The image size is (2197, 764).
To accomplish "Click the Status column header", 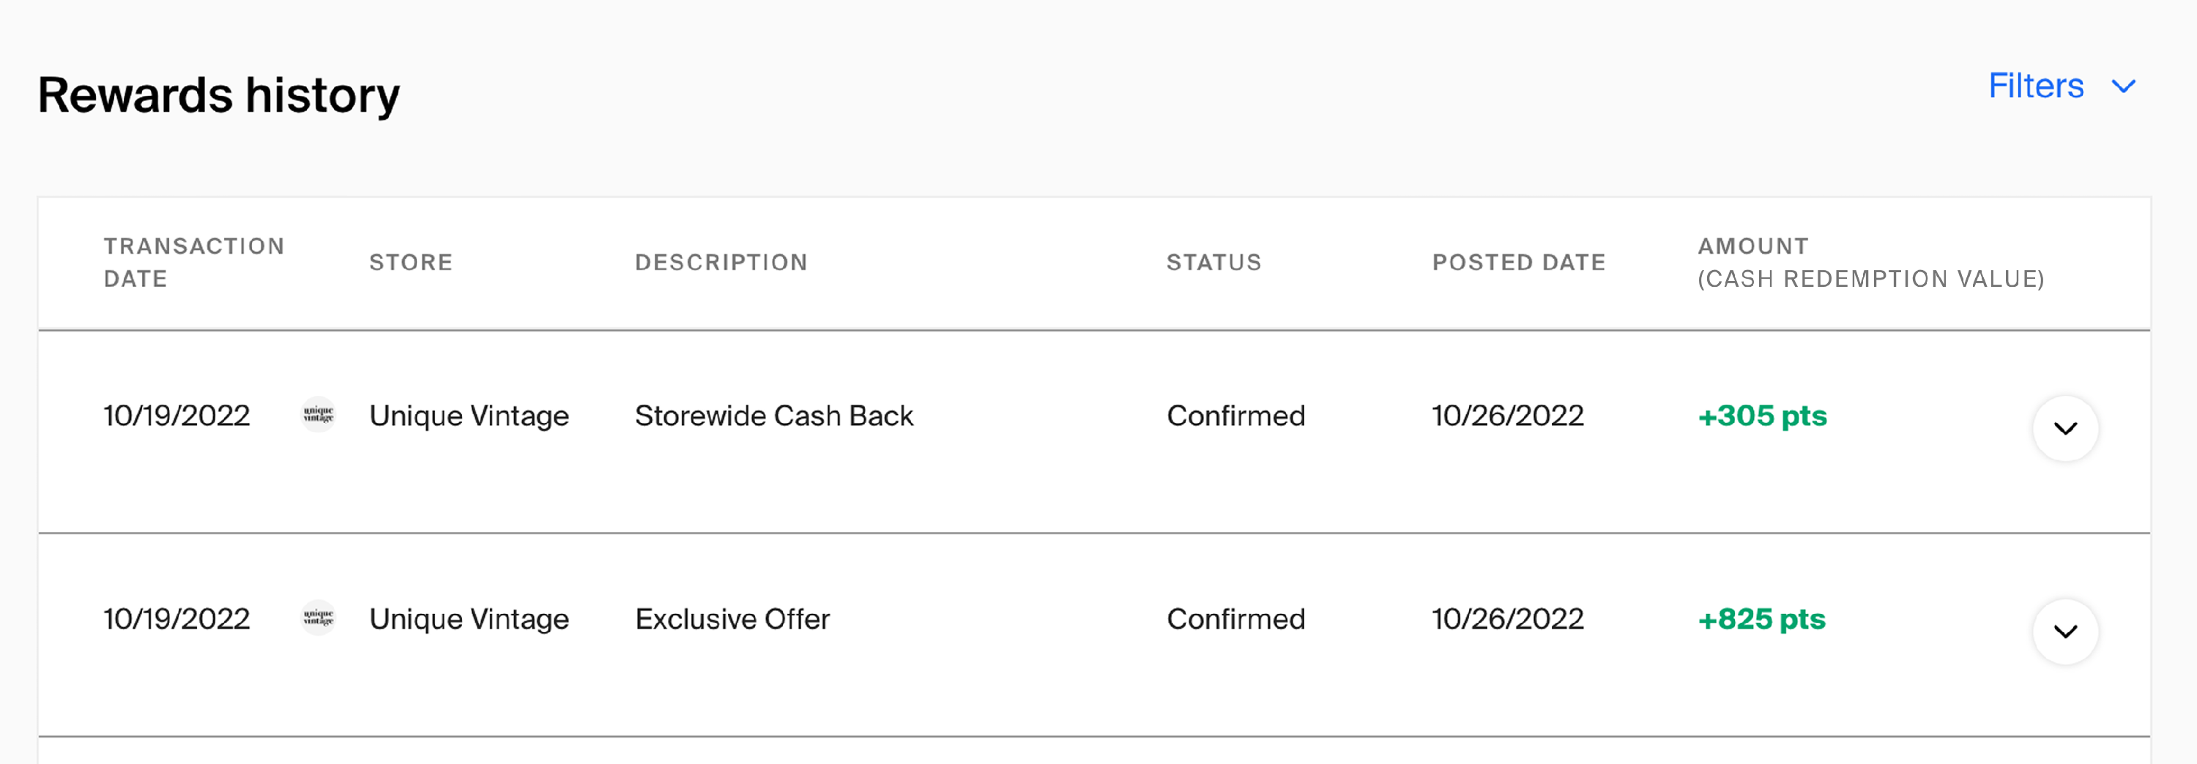I will click(1213, 262).
